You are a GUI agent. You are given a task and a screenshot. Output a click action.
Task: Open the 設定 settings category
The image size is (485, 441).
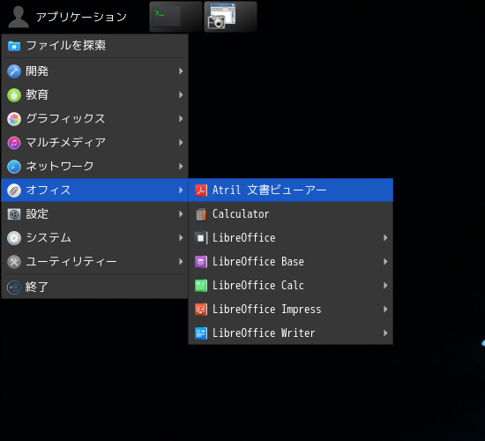pos(94,214)
